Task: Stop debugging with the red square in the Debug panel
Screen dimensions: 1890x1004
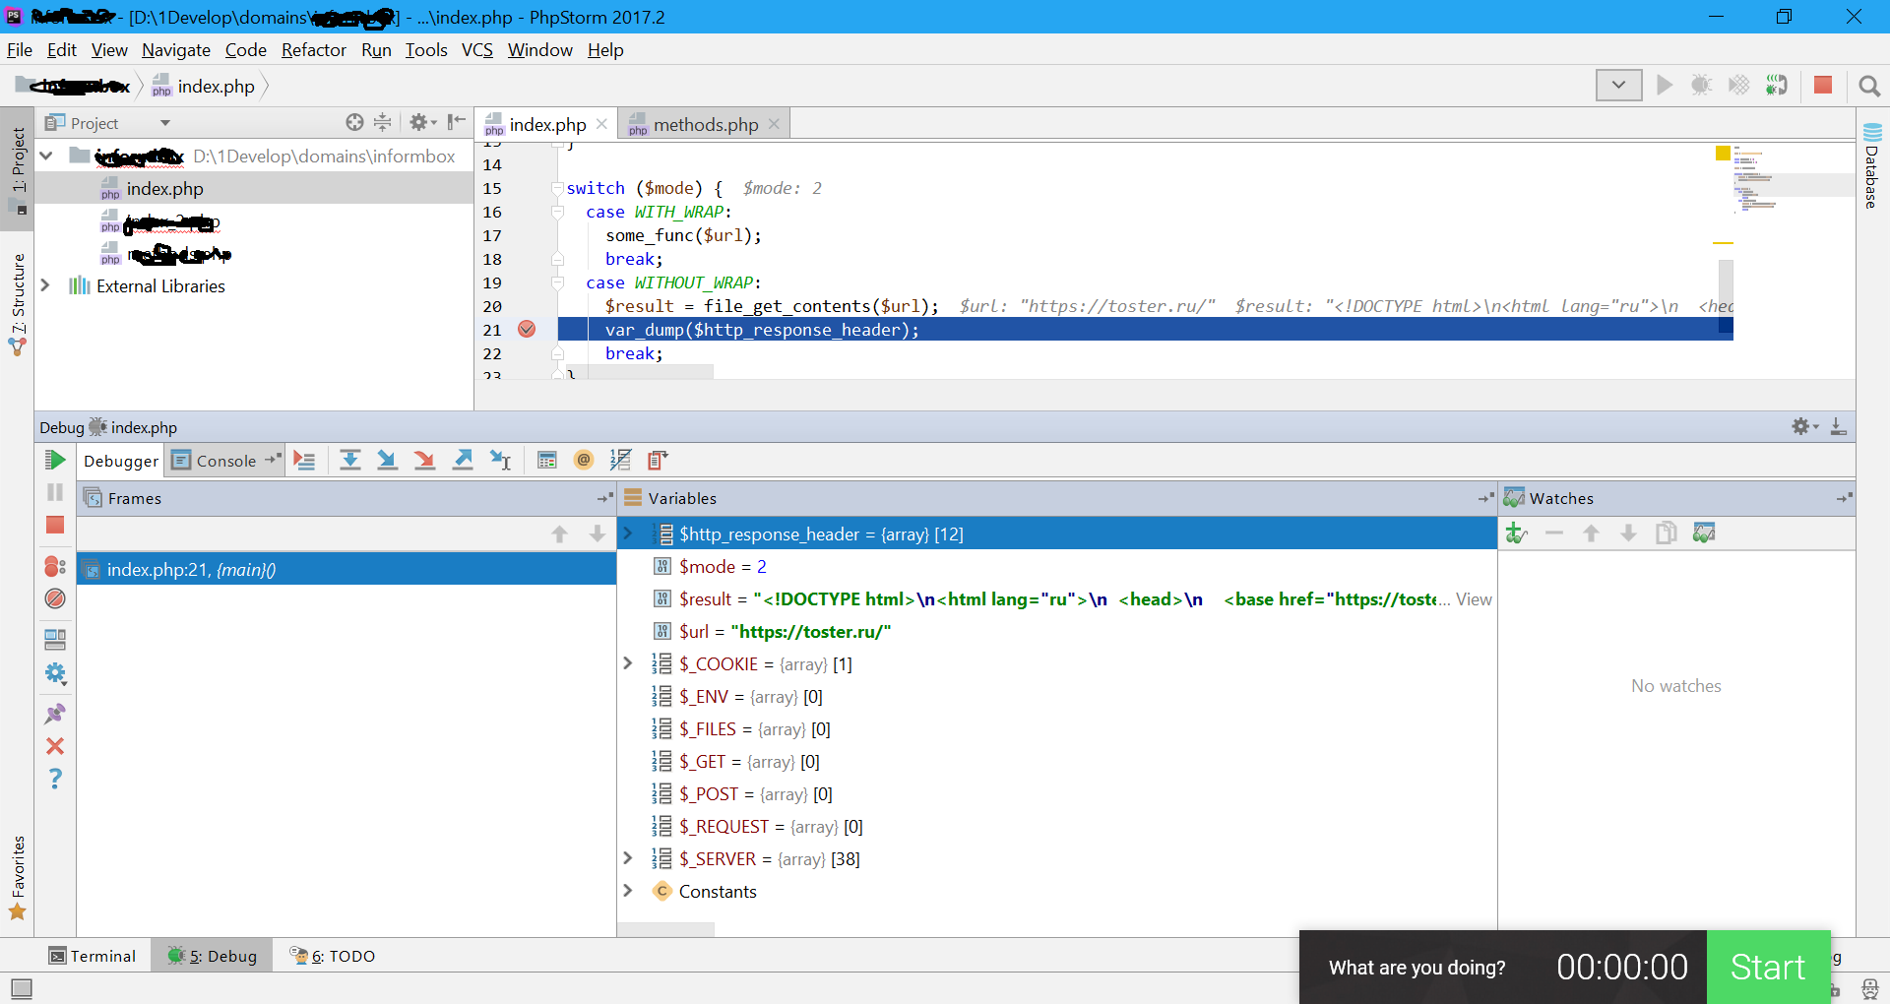Action: point(55,525)
